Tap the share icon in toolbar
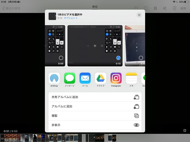Viewport: 190px width, 142px height. pyautogui.click(x=136, y=8)
